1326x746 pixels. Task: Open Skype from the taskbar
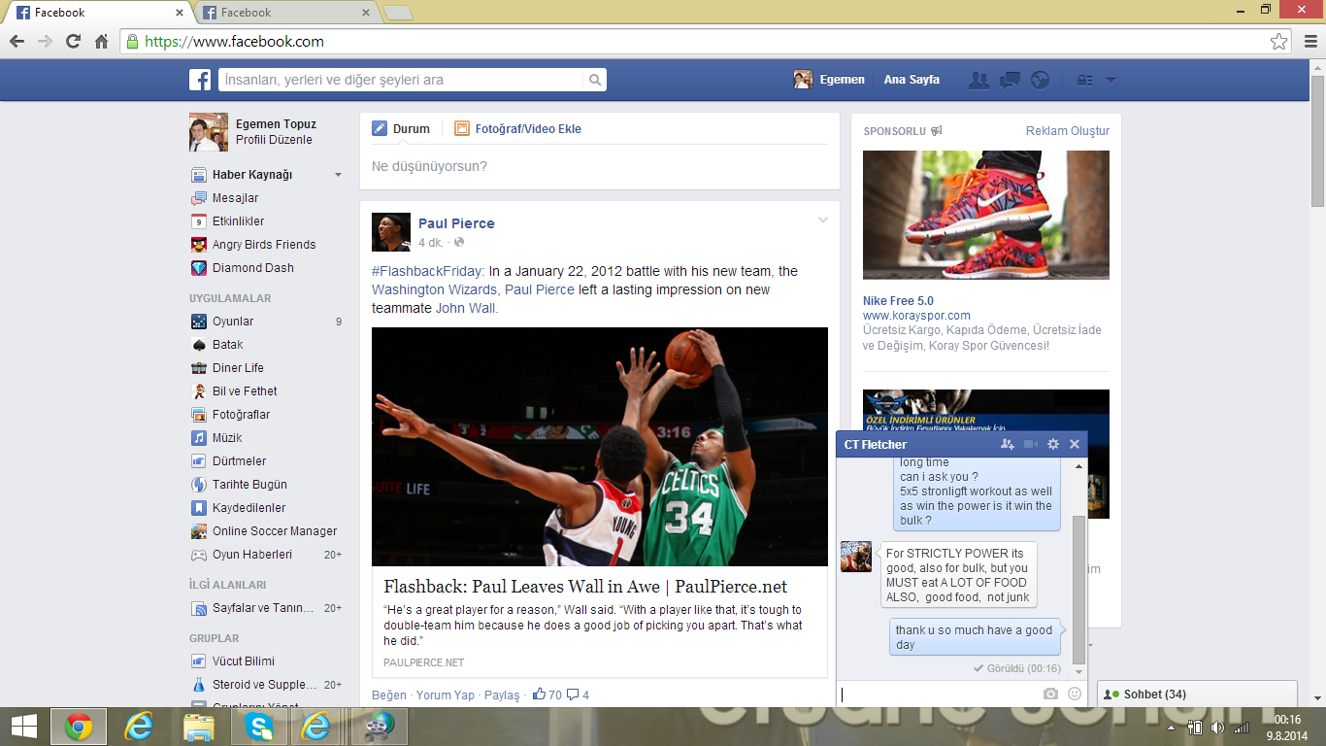[x=259, y=727]
